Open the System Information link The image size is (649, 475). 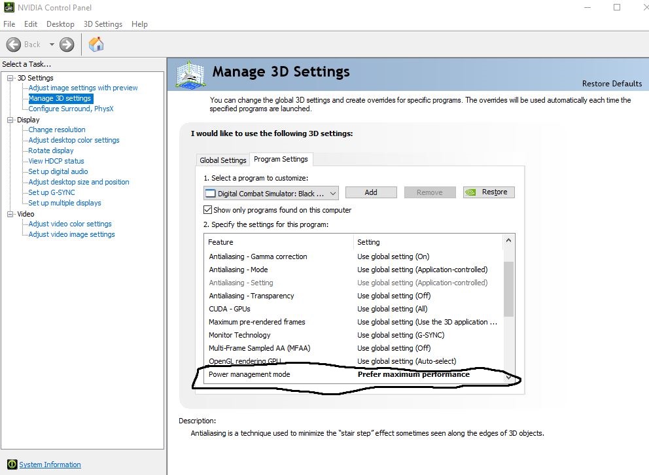(x=50, y=465)
